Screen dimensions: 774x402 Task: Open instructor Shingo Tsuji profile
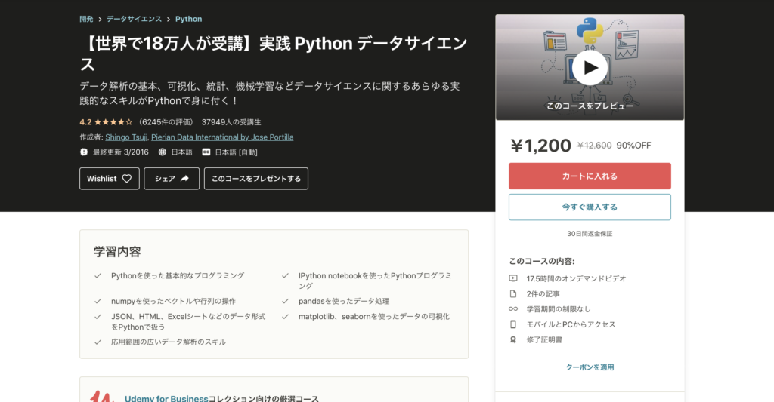[125, 137]
